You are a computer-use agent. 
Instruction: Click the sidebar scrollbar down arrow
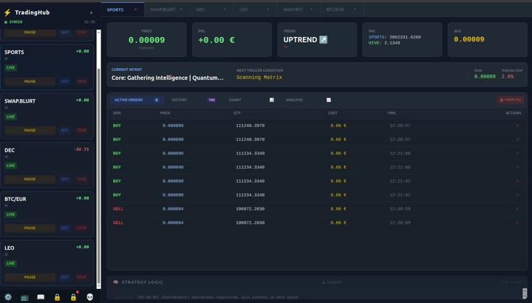pyautogui.click(x=99, y=287)
